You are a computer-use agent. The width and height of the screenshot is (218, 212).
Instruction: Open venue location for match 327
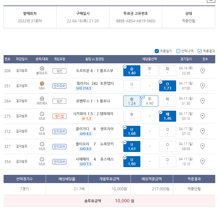(202, 146)
